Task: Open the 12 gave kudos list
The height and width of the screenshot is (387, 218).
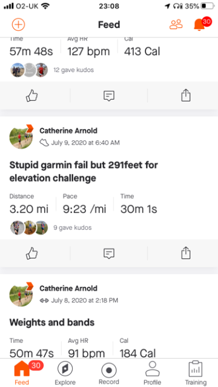Action: point(74,70)
